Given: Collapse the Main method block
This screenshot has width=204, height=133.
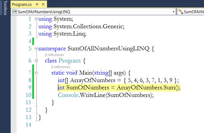Looking at the screenshot, I should 36,73.
